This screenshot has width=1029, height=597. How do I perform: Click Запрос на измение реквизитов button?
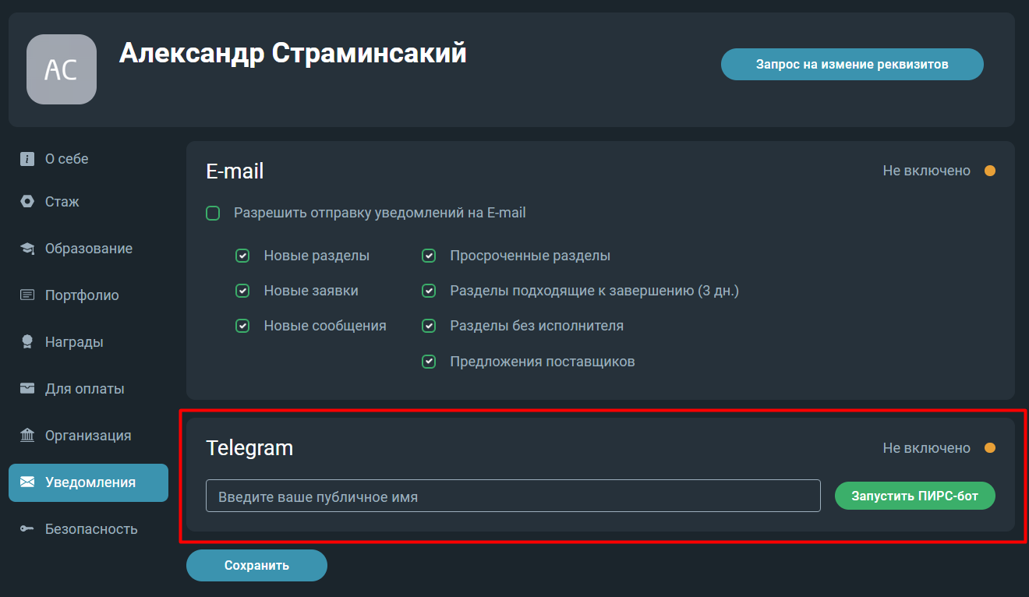(x=852, y=65)
